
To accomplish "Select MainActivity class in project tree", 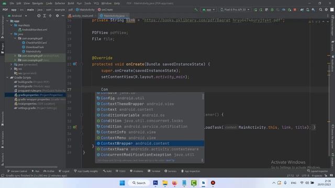I will (31, 51).
